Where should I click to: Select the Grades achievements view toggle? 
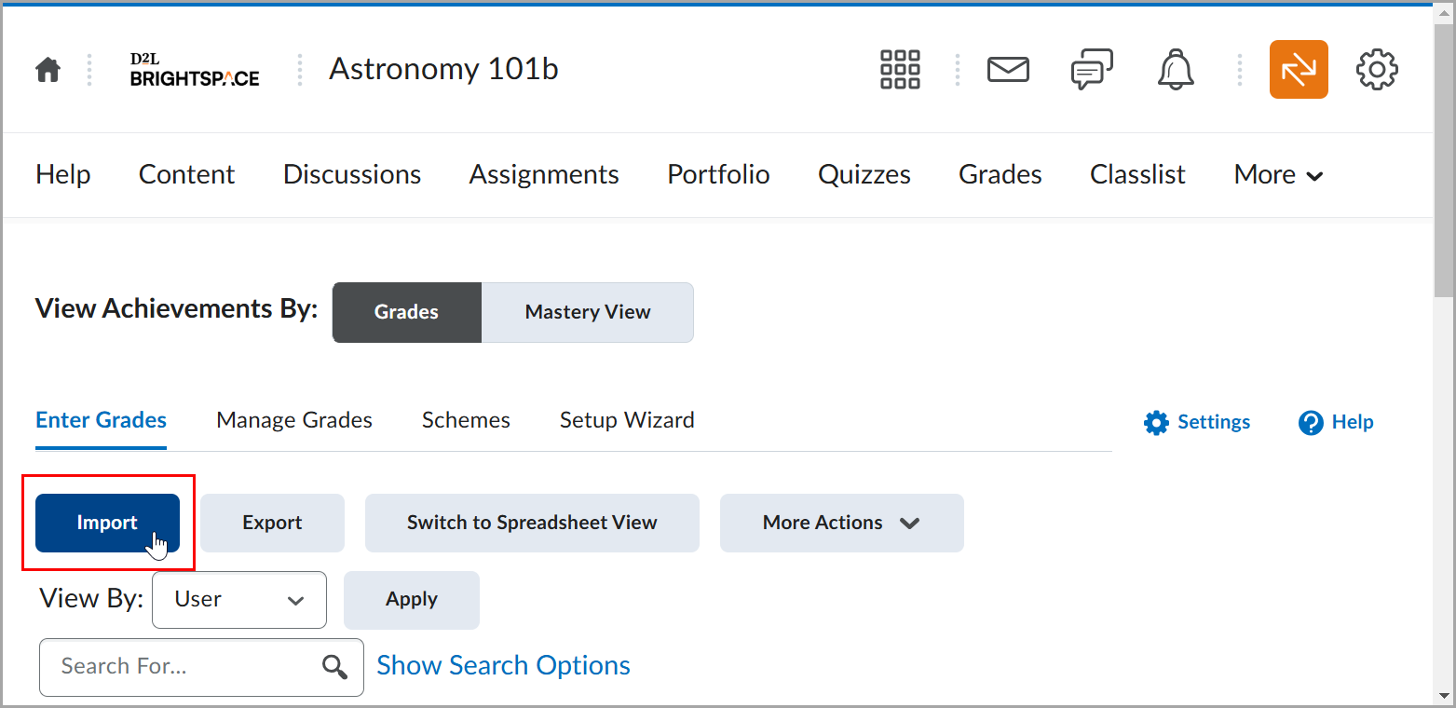(406, 312)
